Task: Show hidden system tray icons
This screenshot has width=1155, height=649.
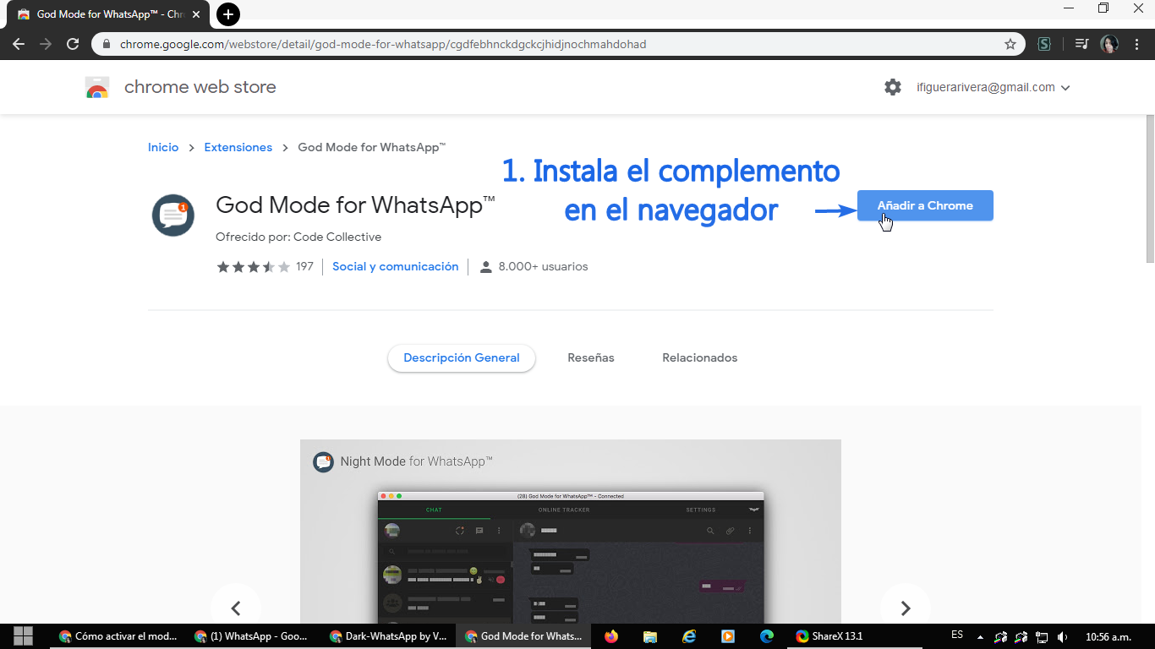Action: coord(980,637)
